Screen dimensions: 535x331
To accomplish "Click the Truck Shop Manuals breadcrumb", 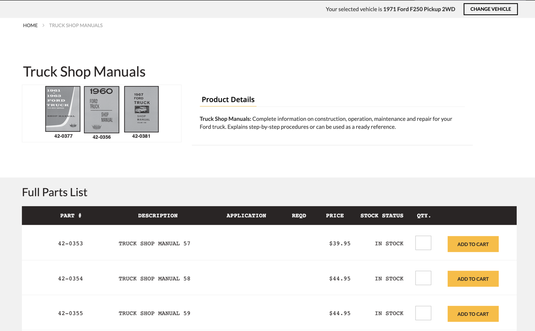I will point(76,25).
